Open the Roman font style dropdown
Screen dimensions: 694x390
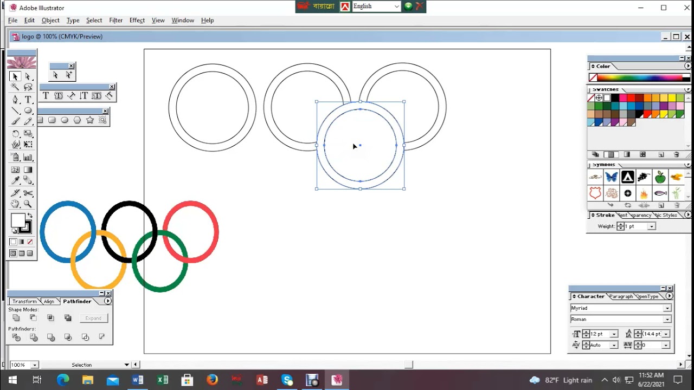pos(667,320)
